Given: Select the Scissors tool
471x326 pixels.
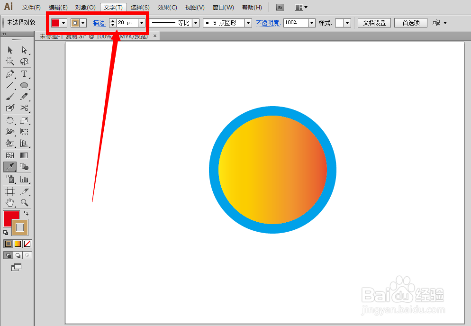Looking at the screenshot, I should point(24,108).
